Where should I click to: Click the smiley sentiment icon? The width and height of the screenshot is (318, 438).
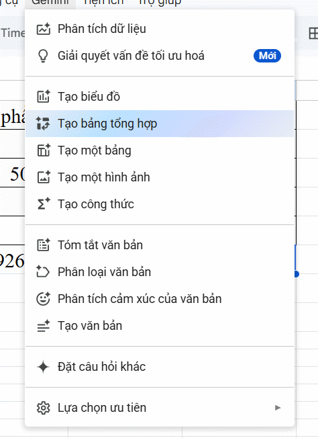(44, 299)
